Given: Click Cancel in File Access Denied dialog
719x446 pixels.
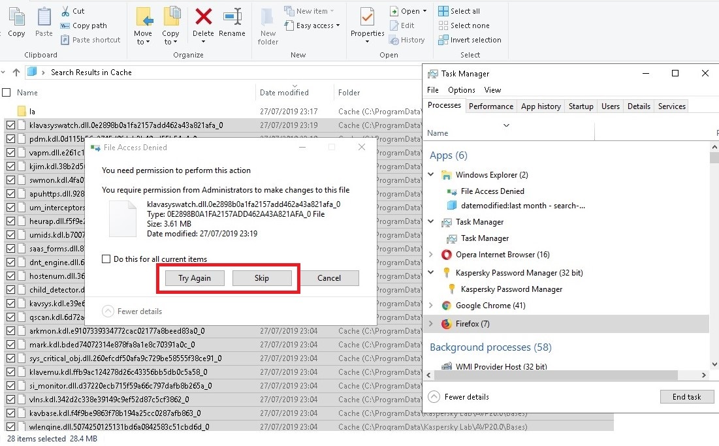Looking at the screenshot, I should point(329,278).
